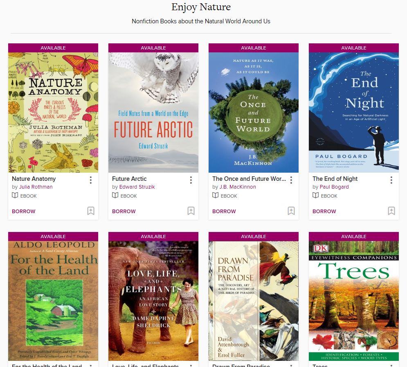Open the Future Arctic cover image

click(153, 113)
